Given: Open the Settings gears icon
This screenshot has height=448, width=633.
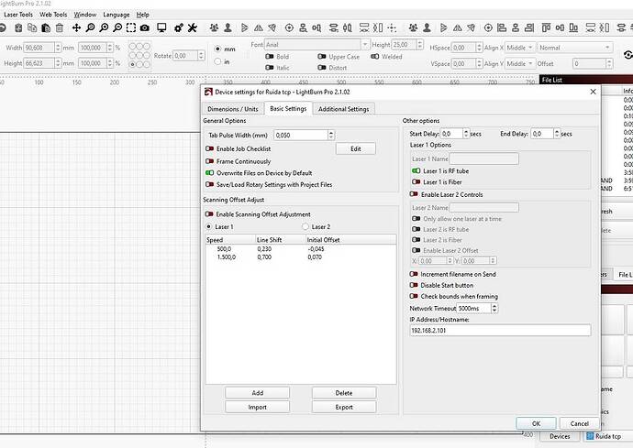Looking at the screenshot, I should pyautogui.click(x=179, y=27).
